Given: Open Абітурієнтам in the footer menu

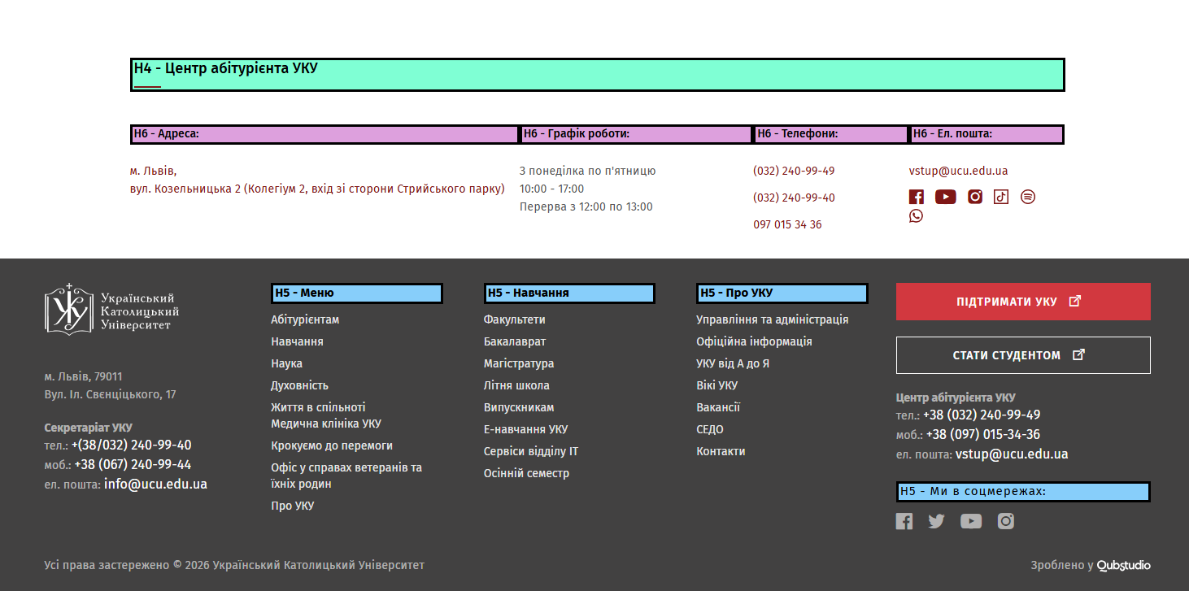Looking at the screenshot, I should (x=305, y=319).
